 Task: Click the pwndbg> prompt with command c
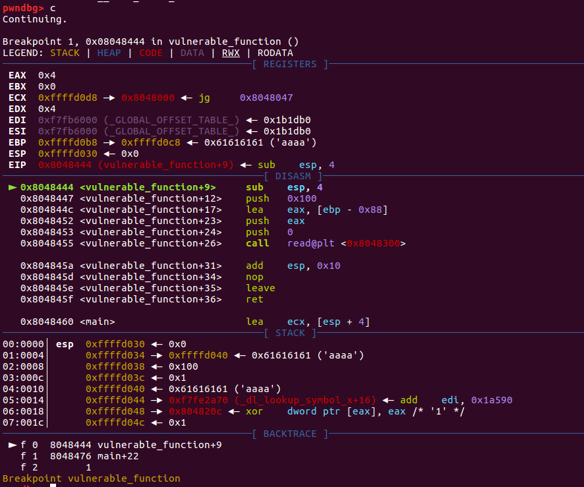point(29,8)
